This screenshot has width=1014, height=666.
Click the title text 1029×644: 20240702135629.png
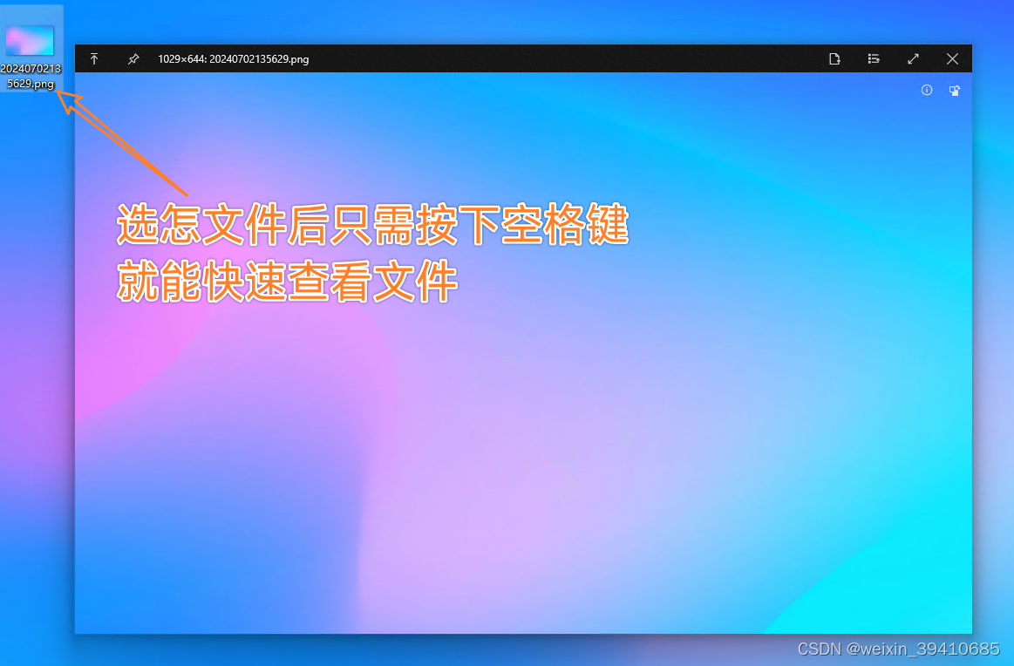point(234,58)
